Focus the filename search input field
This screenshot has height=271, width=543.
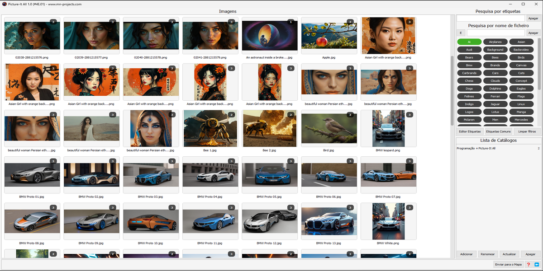pos(496,33)
